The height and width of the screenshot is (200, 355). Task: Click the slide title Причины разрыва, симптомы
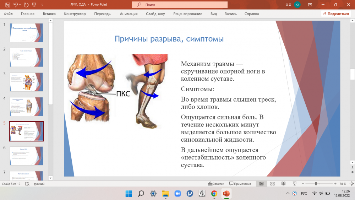tap(169, 39)
